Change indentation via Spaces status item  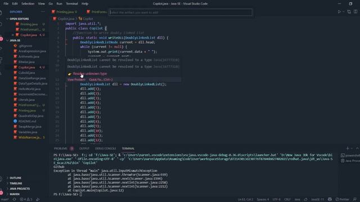coord(263,200)
